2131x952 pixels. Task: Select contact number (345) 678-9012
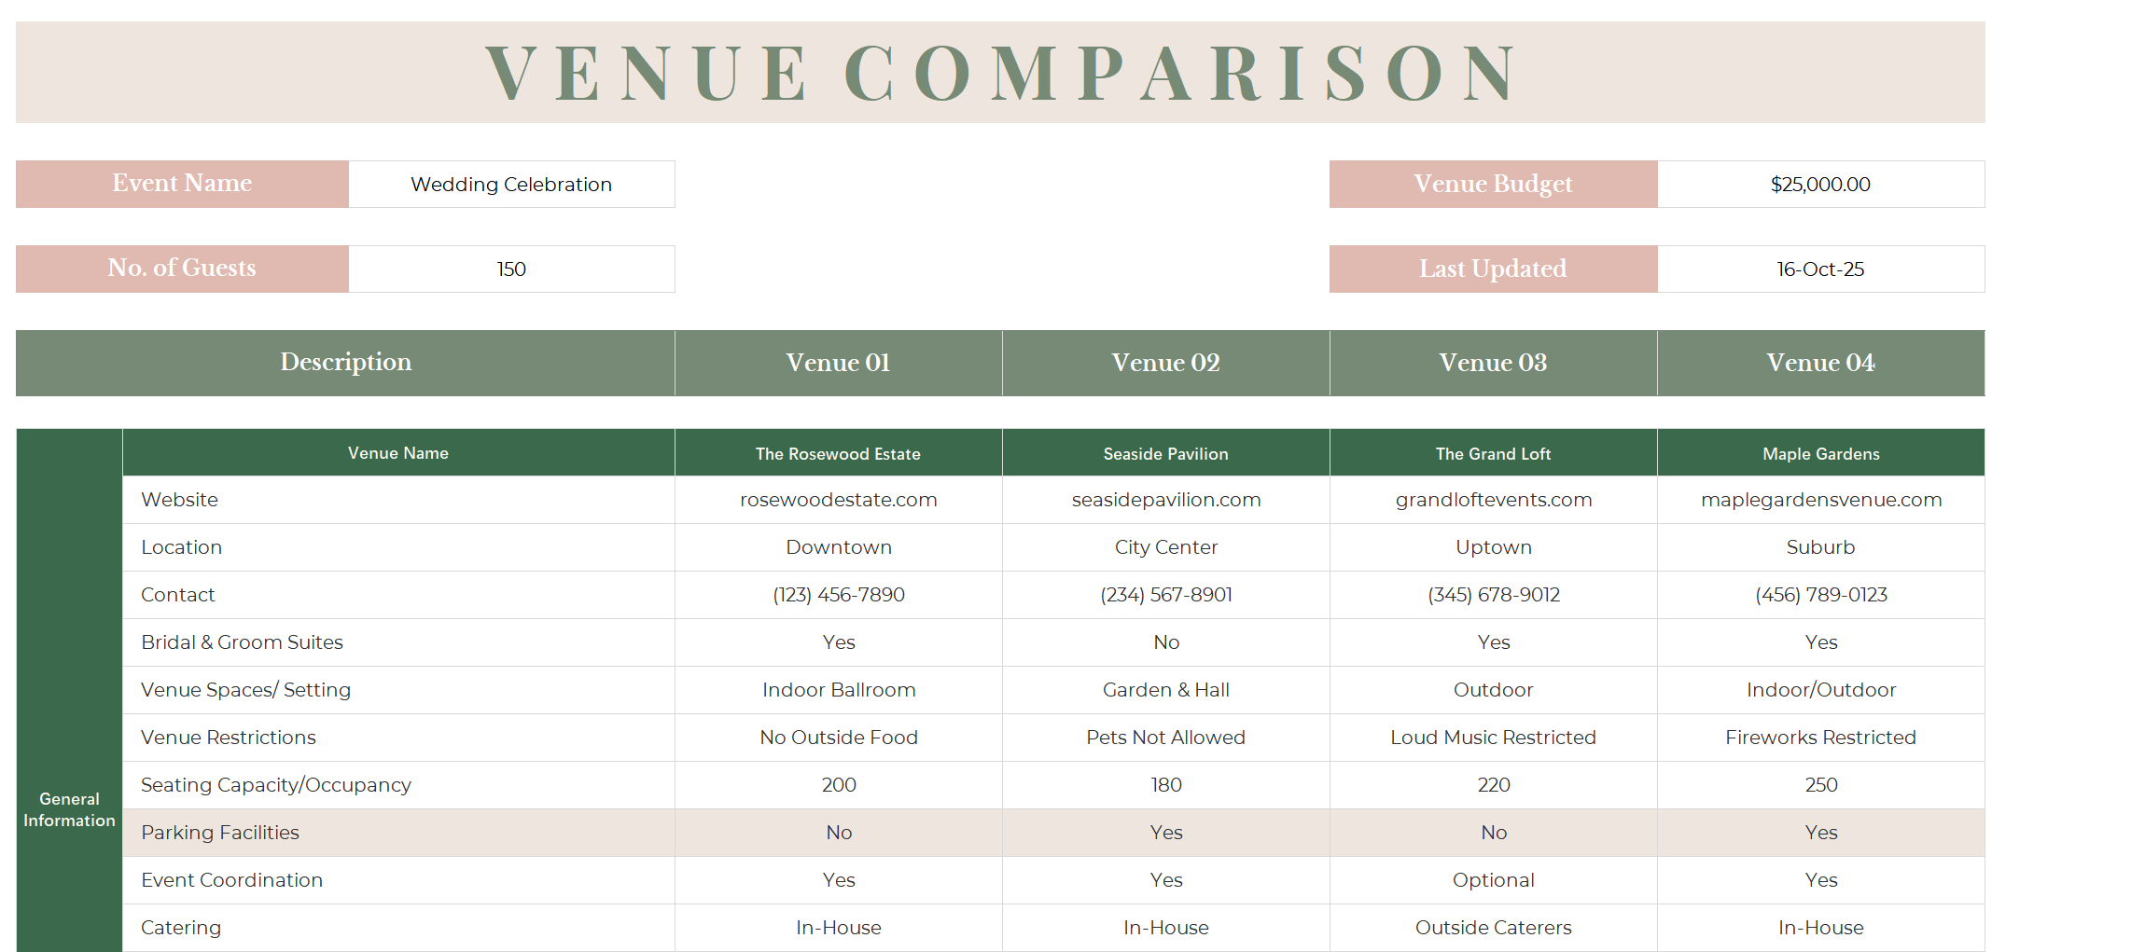pyautogui.click(x=1493, y=595)
